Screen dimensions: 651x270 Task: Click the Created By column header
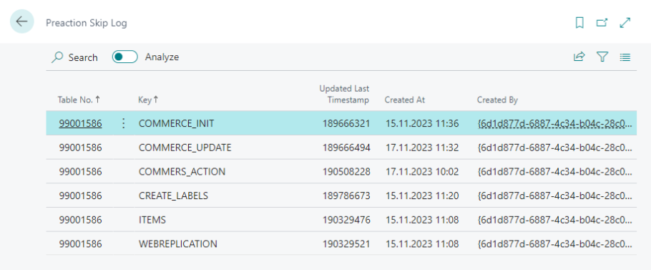tap(497, 100)
